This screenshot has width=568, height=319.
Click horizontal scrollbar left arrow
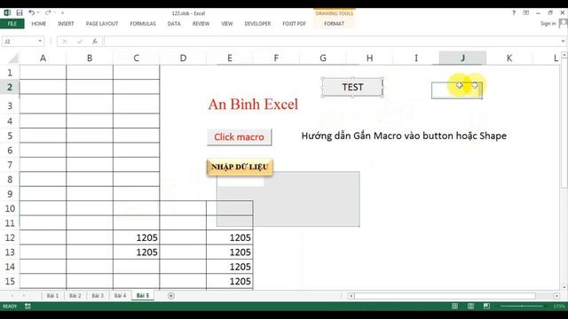click(x=351, y=296)
